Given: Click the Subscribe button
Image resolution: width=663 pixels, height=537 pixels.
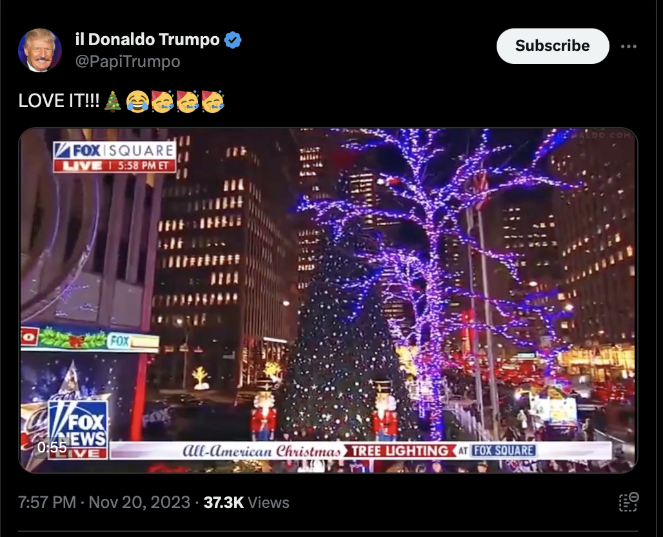Looking at the screenshot, I should pyautogui.click(x=553, y=46).
